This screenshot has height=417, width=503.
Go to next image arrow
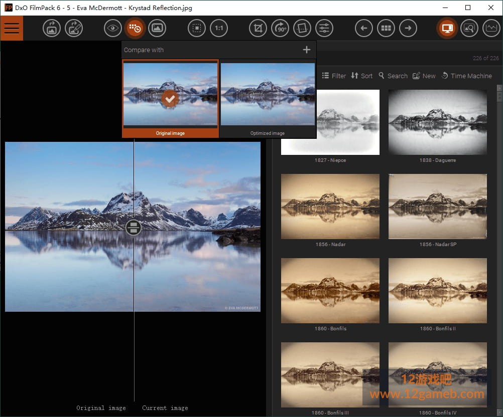(x=408, y=28)
